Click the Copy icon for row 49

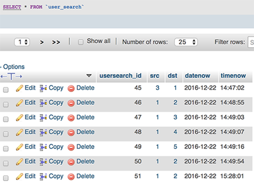(x=43, y=147)
